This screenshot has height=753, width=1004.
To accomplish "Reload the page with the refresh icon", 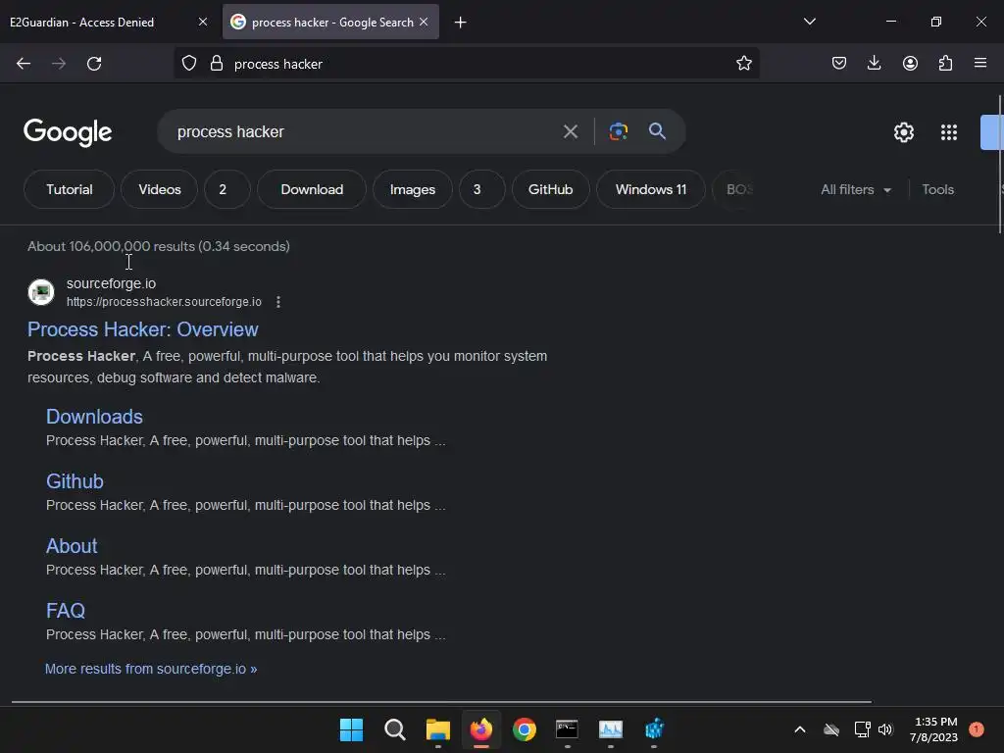I will [x=94, y=64].
